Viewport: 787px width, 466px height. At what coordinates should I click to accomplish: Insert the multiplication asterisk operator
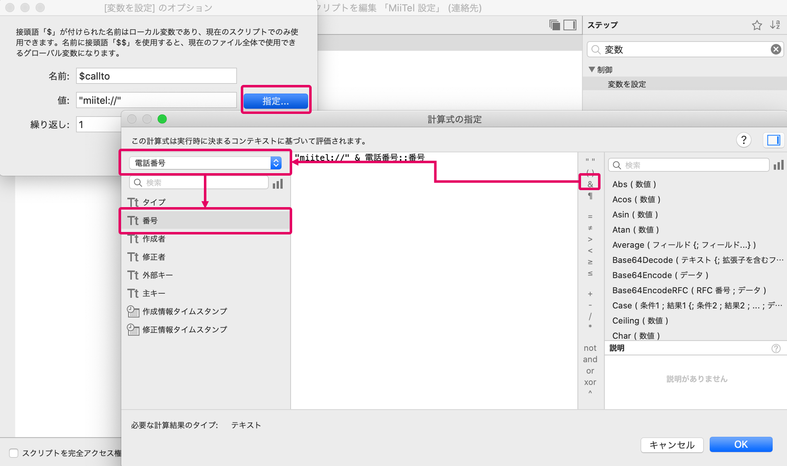tap(590, 327)
